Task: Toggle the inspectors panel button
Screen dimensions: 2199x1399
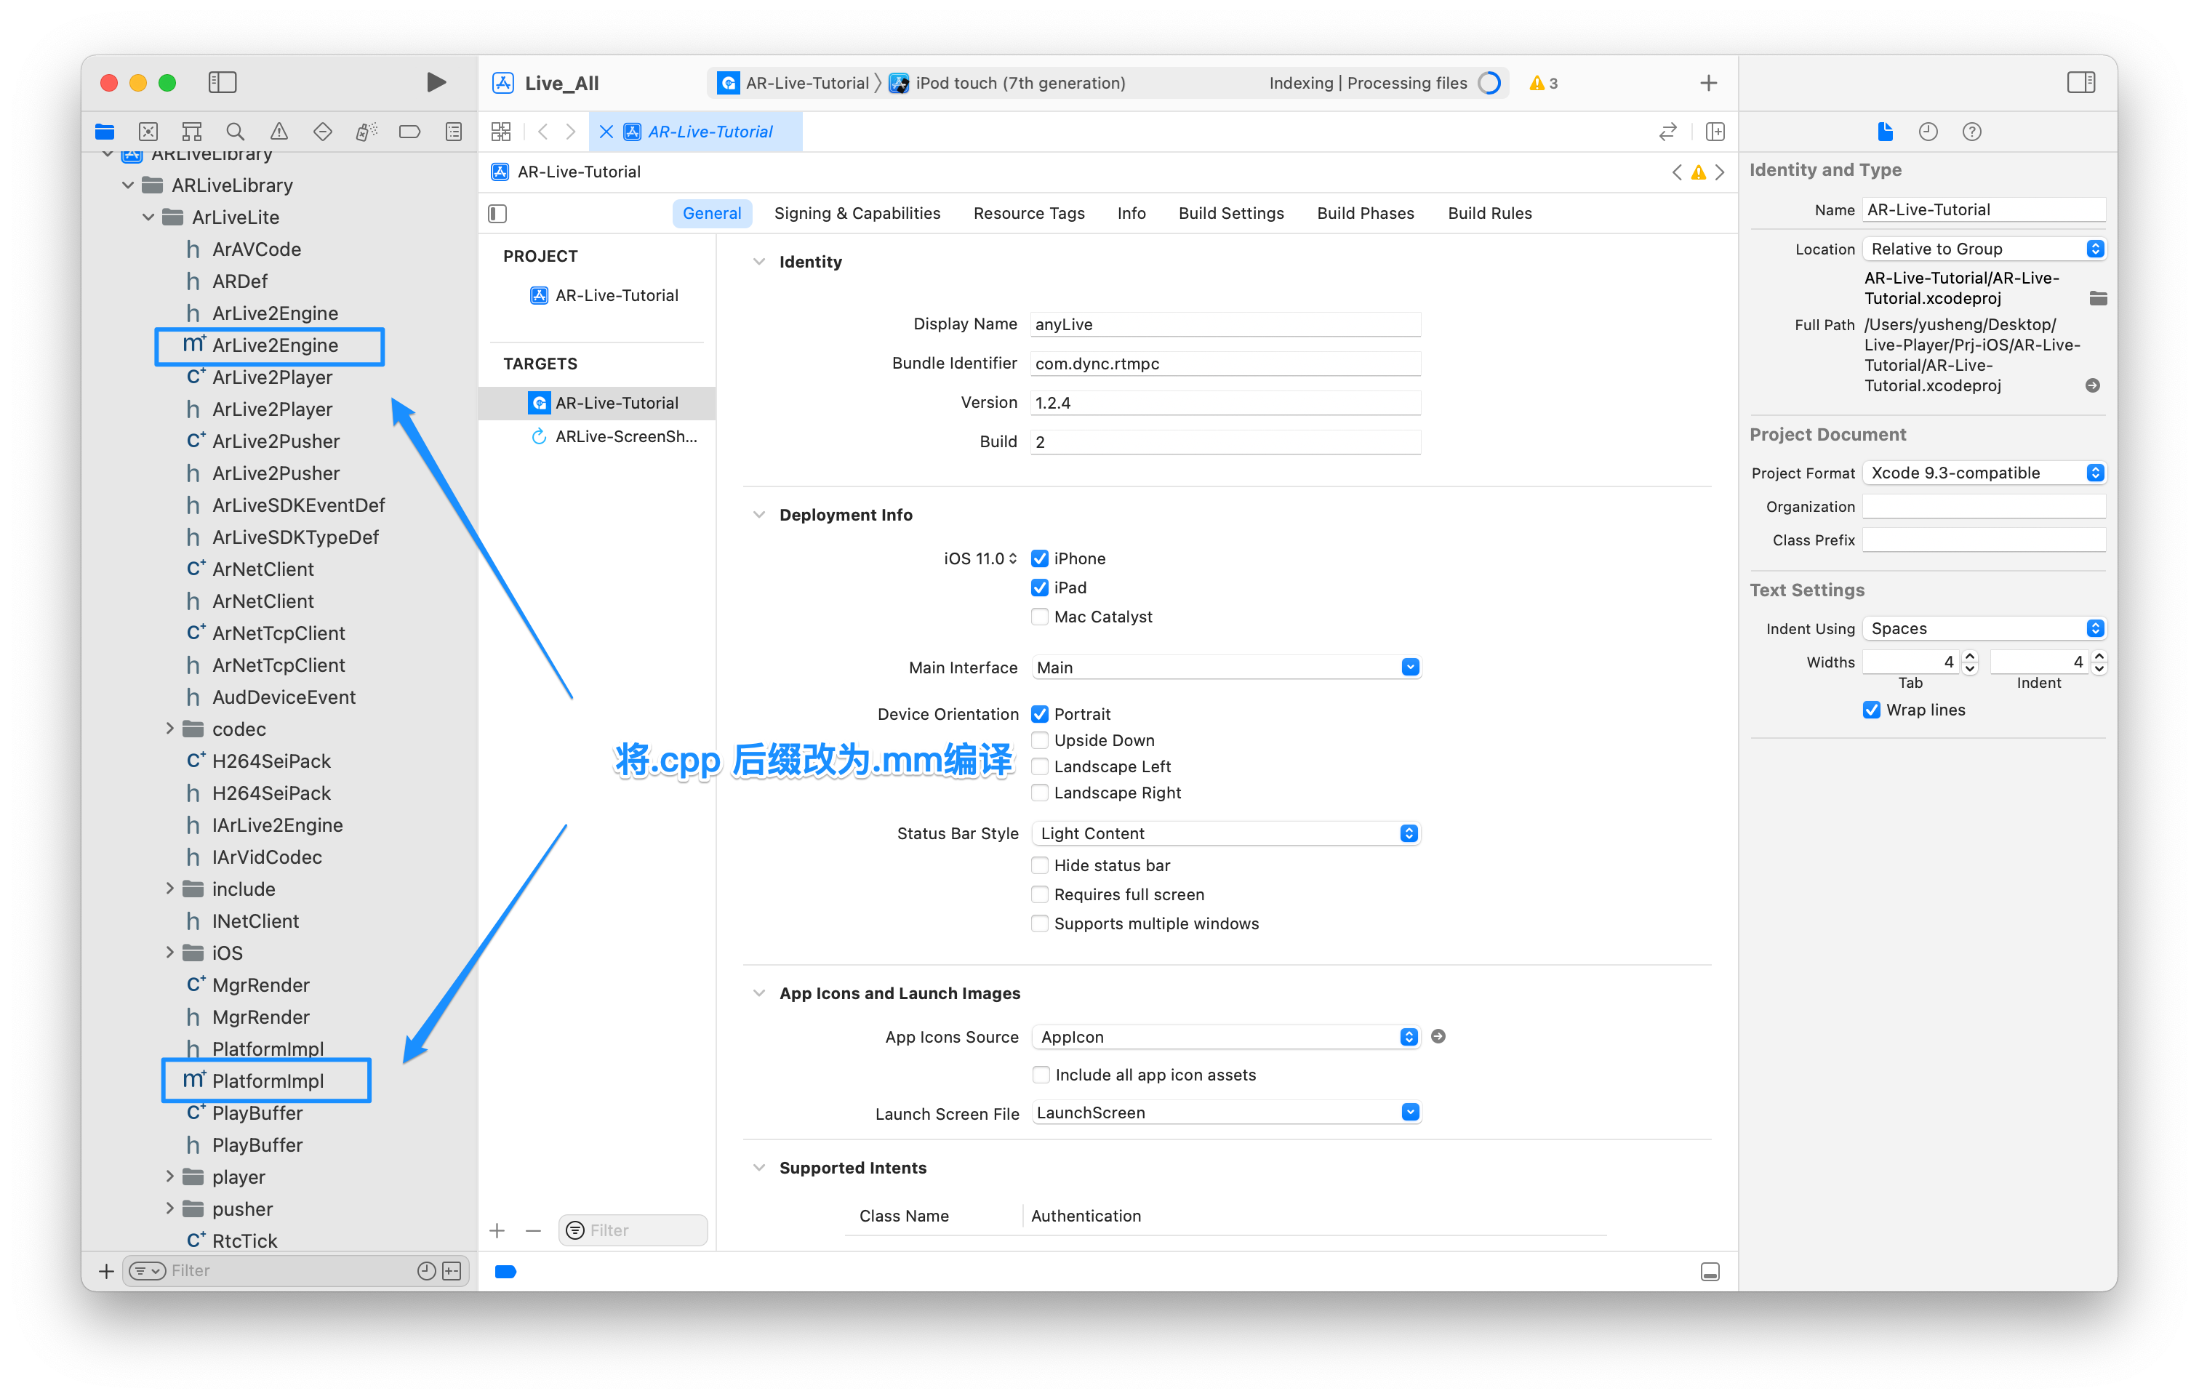Action: [2081, 82]
